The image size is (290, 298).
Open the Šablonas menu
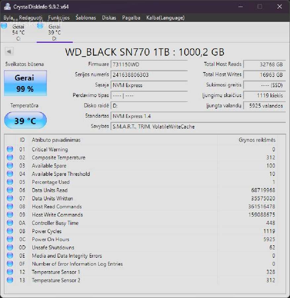[86, 18]
